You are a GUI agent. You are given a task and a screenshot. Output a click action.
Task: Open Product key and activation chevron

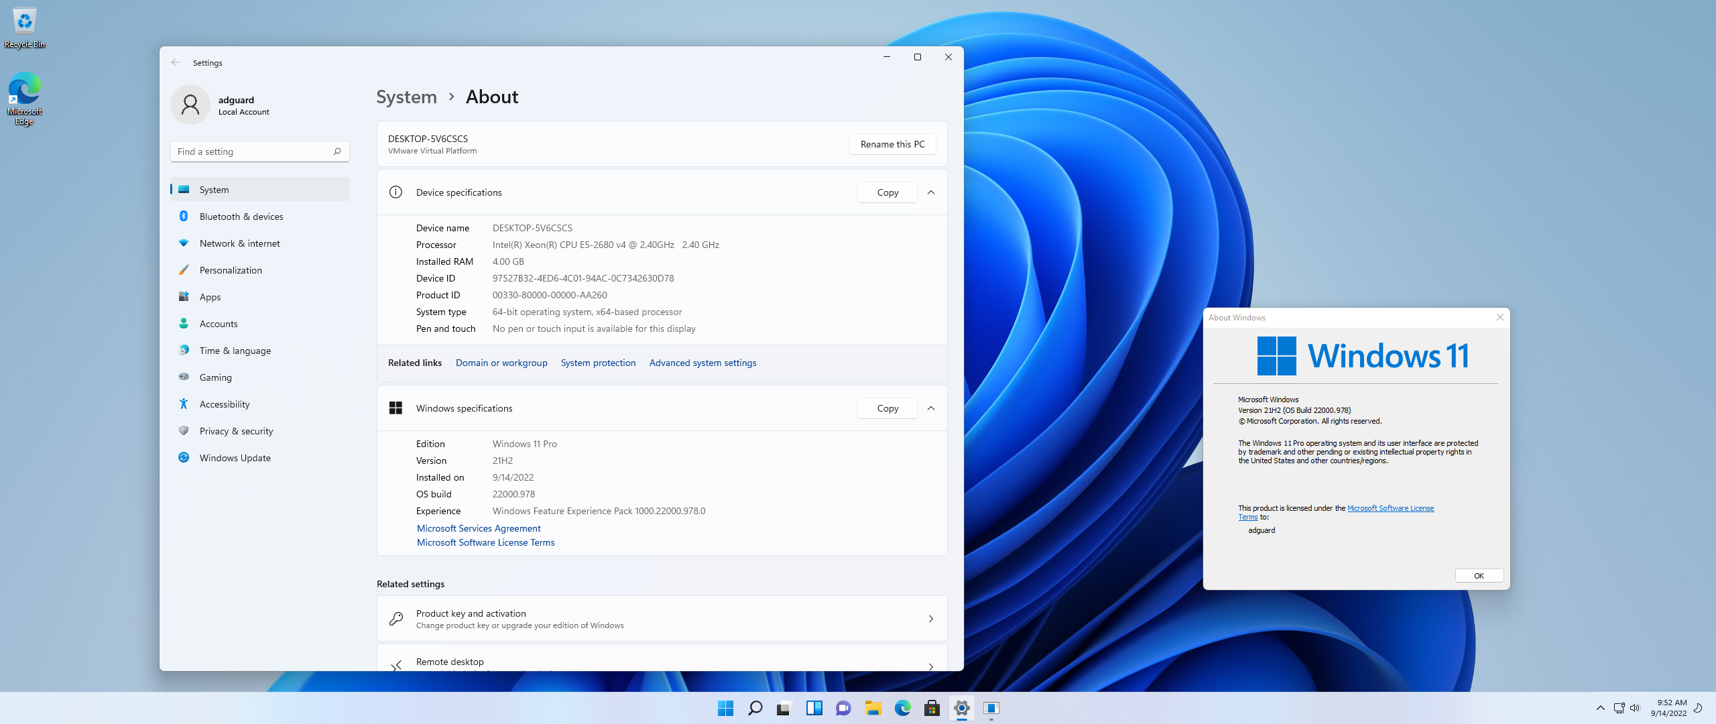click(x=931, y=619)
